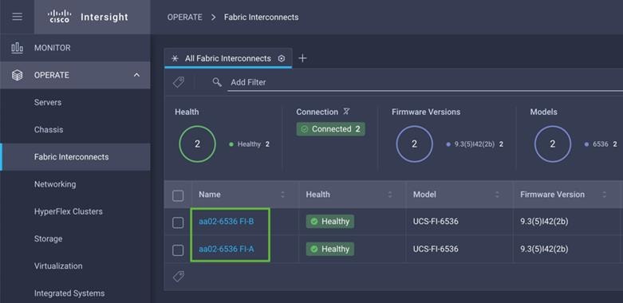The image size is (623, 303).
Task: Filter by Healthy legend entry
Action: point(249,144)
